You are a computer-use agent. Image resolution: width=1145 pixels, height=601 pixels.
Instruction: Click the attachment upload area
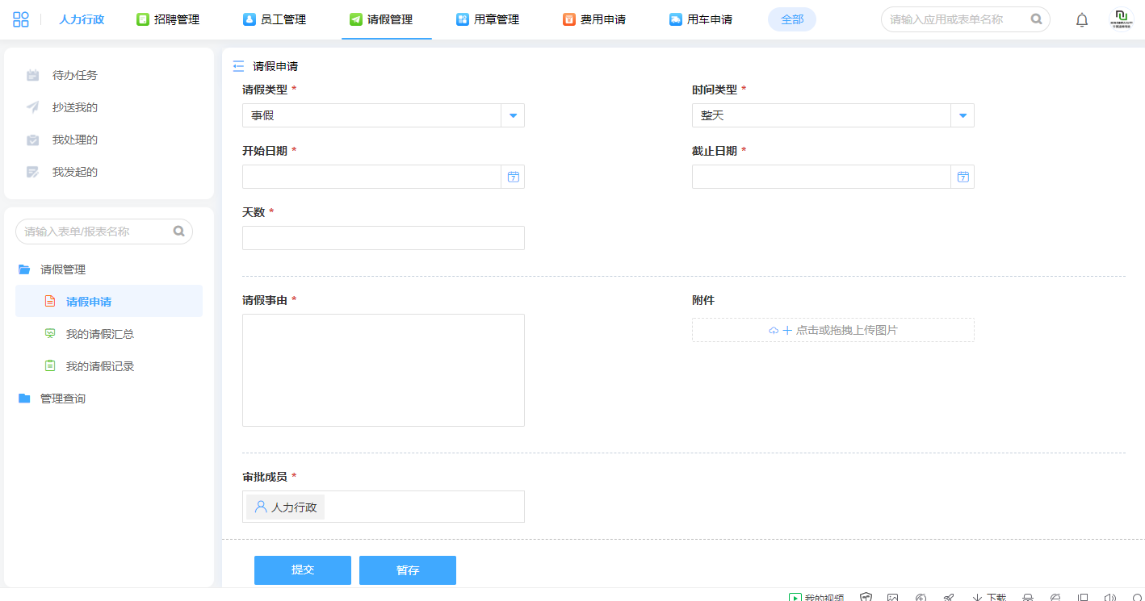[833, 330]
